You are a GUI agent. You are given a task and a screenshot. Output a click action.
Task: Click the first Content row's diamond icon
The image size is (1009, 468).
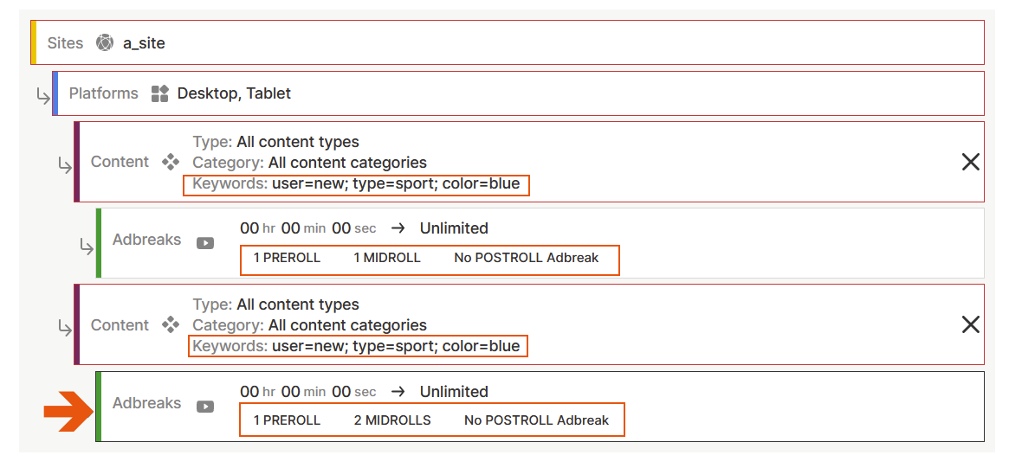[x=171, y=162]
